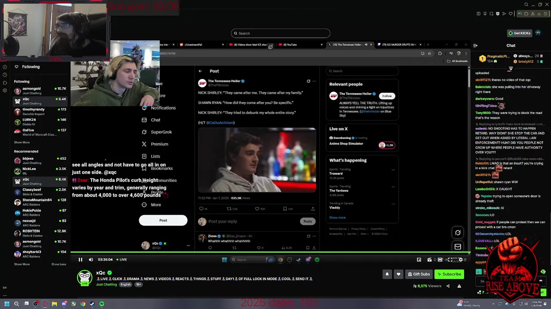
Task: Open StoneMountain64 recommended channel
Action: [x=40, y=202]
